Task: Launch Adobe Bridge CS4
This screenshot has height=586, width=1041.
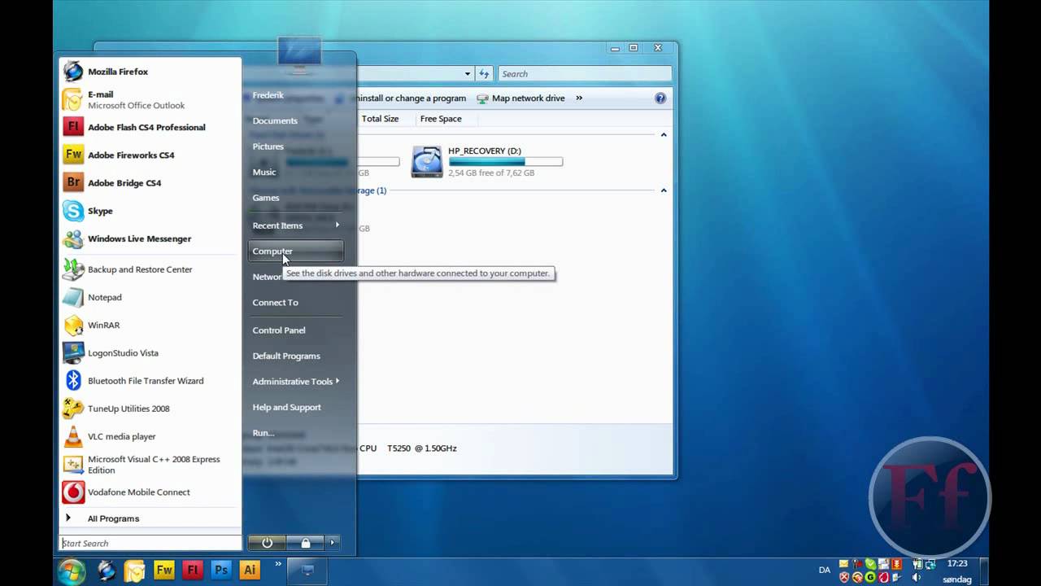Action: [150, 182]
